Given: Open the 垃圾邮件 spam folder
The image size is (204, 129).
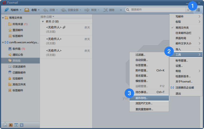Looking at the screenshot, I should 16,79.
